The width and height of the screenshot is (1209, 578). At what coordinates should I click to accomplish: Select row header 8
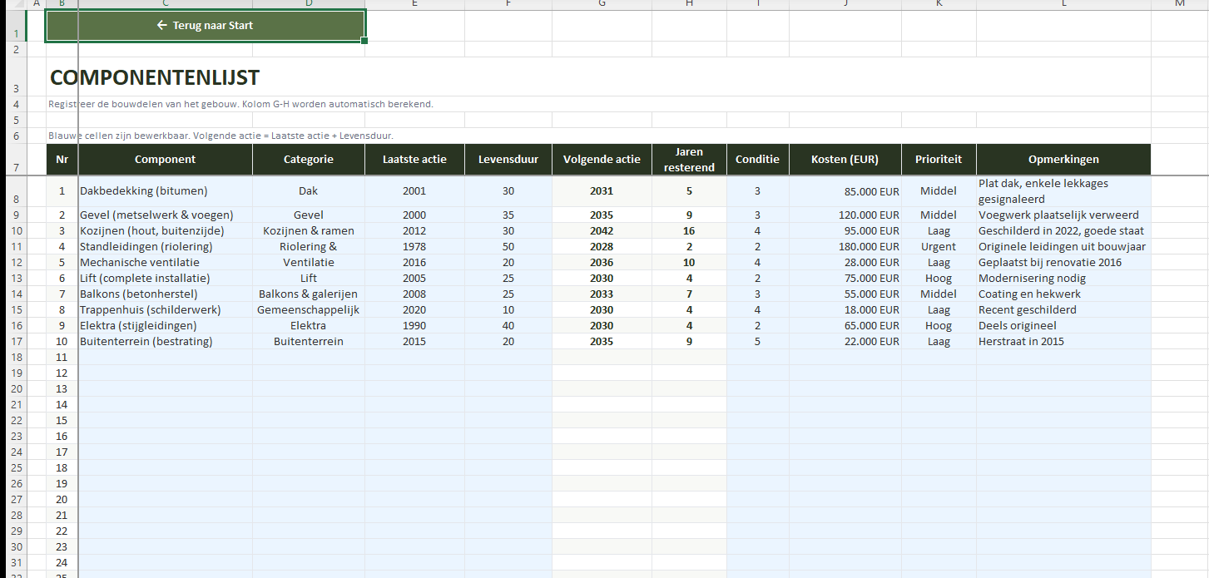coord(13,191)
